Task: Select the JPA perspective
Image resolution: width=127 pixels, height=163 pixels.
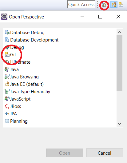Action: [11, 114]
